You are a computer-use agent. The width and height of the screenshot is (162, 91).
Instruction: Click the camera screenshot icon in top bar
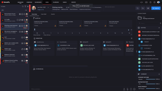(146, 2)
